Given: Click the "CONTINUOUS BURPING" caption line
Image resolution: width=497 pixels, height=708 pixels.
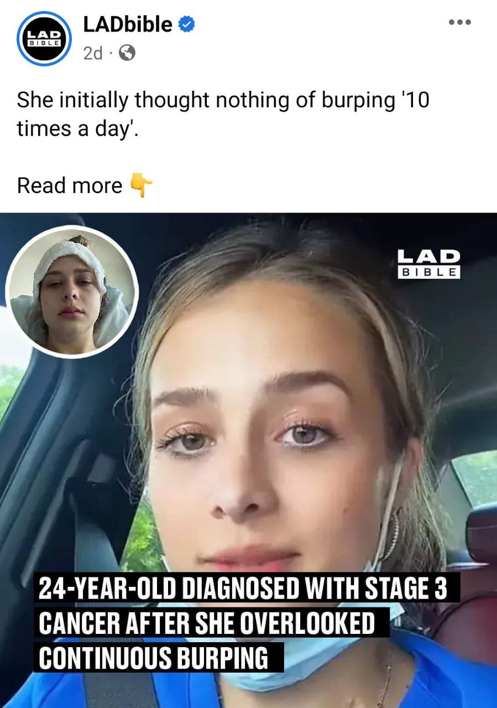Looking at the screenshot, I should click(159, 658).
